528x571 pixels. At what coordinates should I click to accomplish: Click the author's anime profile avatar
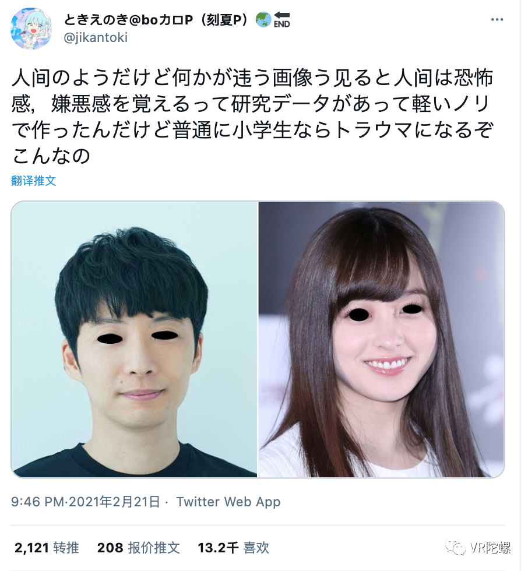31,29
